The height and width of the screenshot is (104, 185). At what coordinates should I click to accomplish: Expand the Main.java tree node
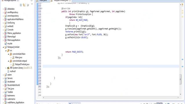[x=11, y=57]
